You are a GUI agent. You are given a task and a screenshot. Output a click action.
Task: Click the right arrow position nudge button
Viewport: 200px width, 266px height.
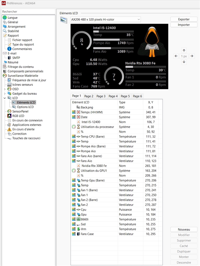(192, 56)
